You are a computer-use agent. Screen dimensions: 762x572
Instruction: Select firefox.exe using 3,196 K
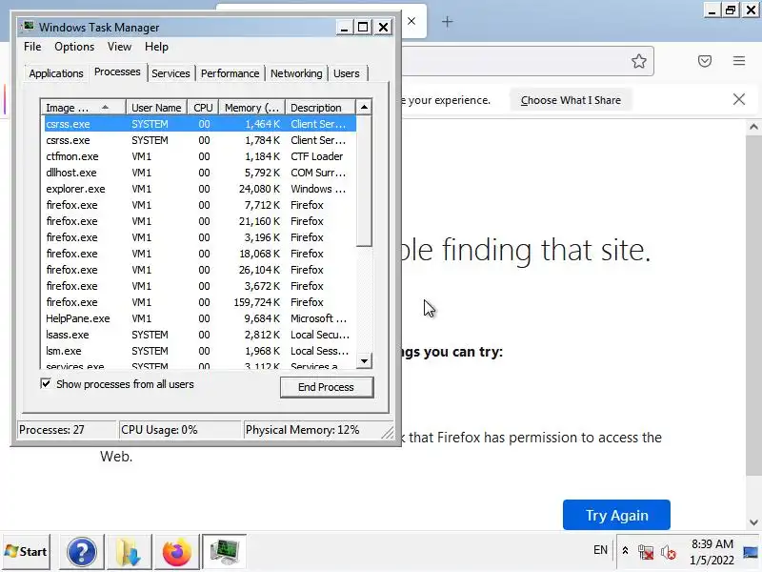[x=200, y=237]
